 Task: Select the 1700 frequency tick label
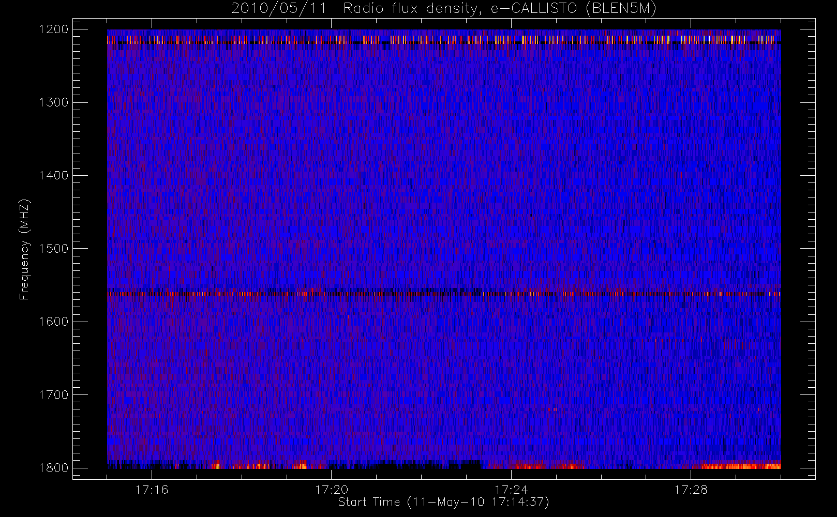pos(54,394)
